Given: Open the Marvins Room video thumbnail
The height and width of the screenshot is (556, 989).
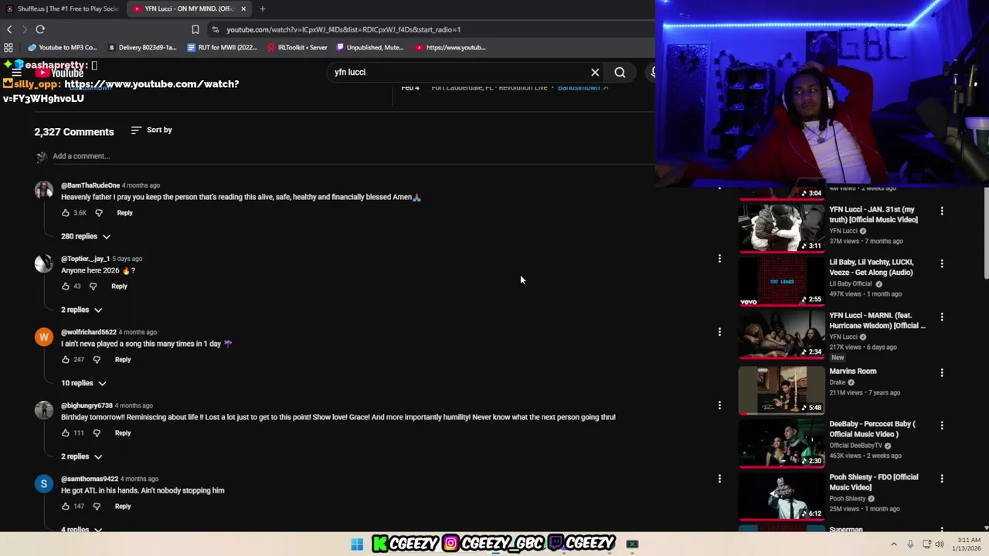Looking at the screenshot, I should click(781, 389).
